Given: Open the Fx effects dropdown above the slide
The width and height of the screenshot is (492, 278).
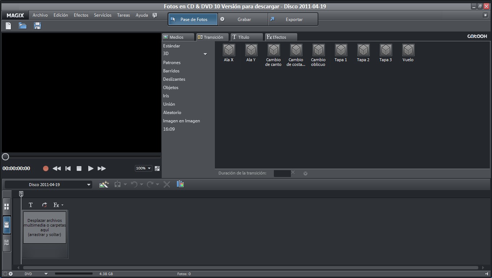Looking at the screenshot, I should coord(58,205).
